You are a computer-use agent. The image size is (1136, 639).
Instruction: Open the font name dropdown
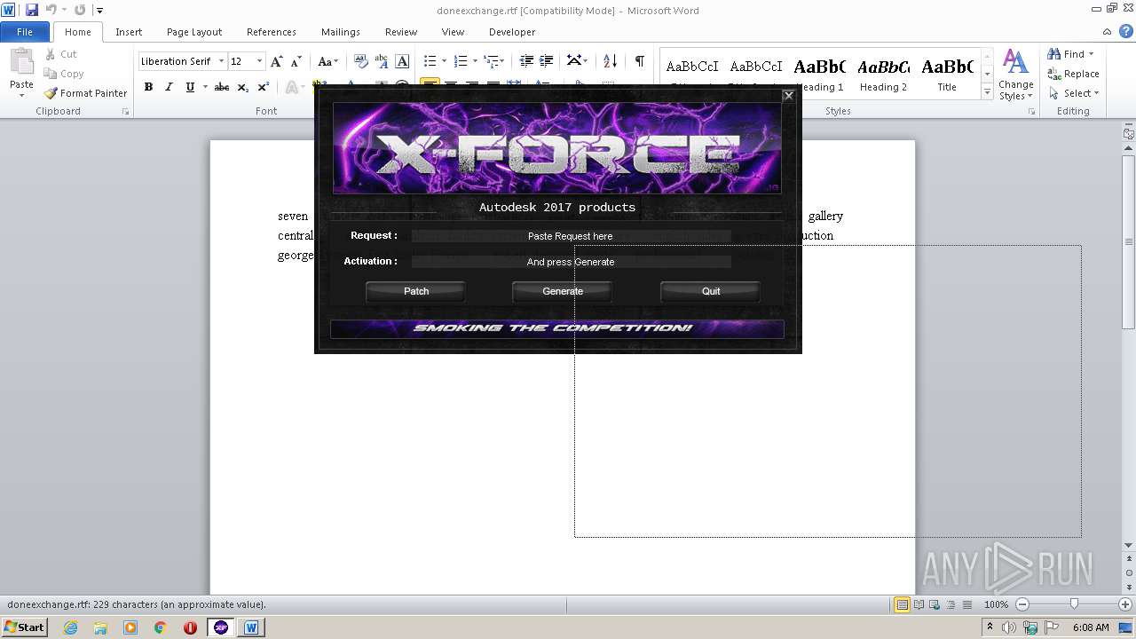tap(221, 61)
